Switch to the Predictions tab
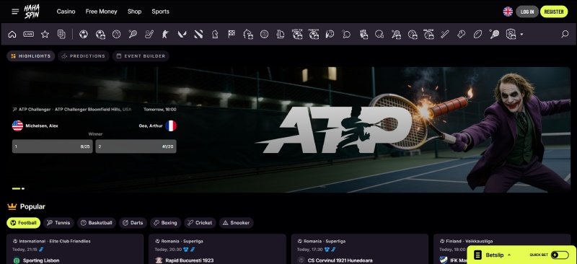This screenshot has height=264, width=577. [84, 56]
